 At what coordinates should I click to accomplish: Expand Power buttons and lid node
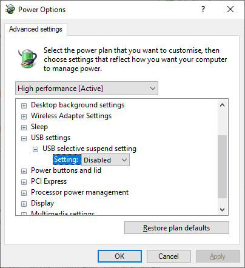pyautogui.click(x=24, y=171)
